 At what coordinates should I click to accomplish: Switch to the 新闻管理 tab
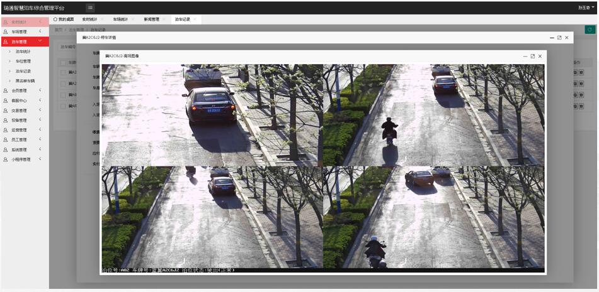tap(151, 19)
